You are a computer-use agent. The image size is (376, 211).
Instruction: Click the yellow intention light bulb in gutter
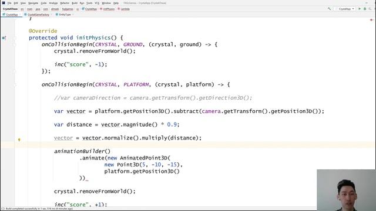click(x=19, y=139)
